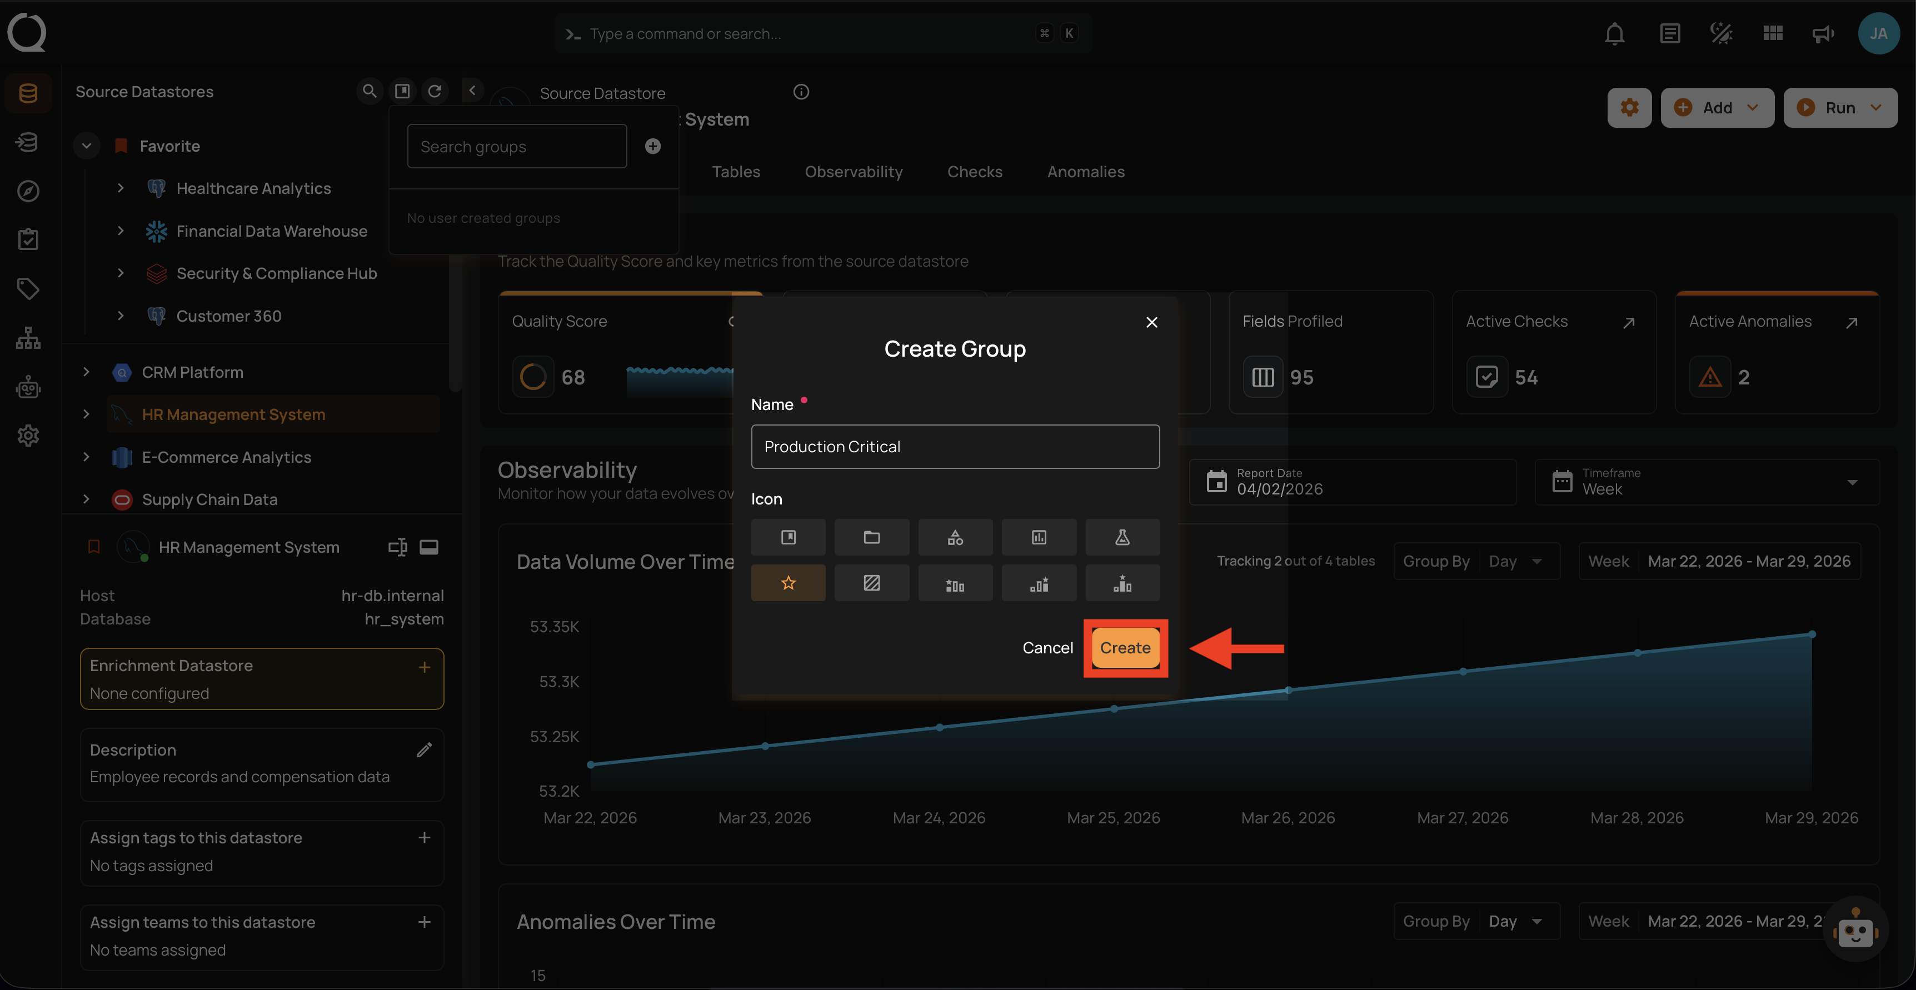Viewport: 1916px width, 990px height.
Task: Toggle dark mode with the moon/sun icon
Action: point(1720,33)
